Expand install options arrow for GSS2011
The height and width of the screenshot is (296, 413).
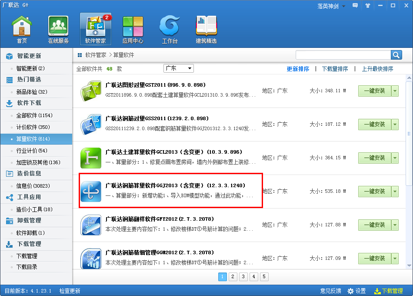pyautogui.click(x=395, y=124)
